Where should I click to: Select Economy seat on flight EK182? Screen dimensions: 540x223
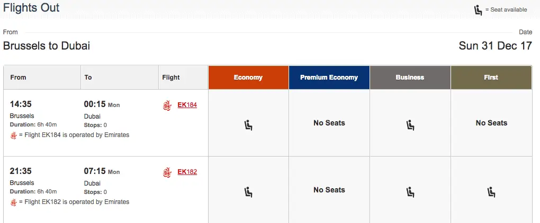(x=248, y=192)
